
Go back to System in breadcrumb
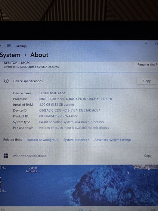pos(10,55)
